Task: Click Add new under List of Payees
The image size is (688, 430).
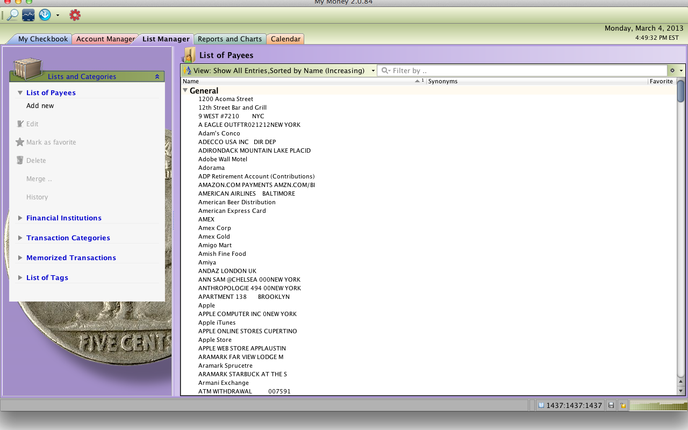Action: click(40, 106)
